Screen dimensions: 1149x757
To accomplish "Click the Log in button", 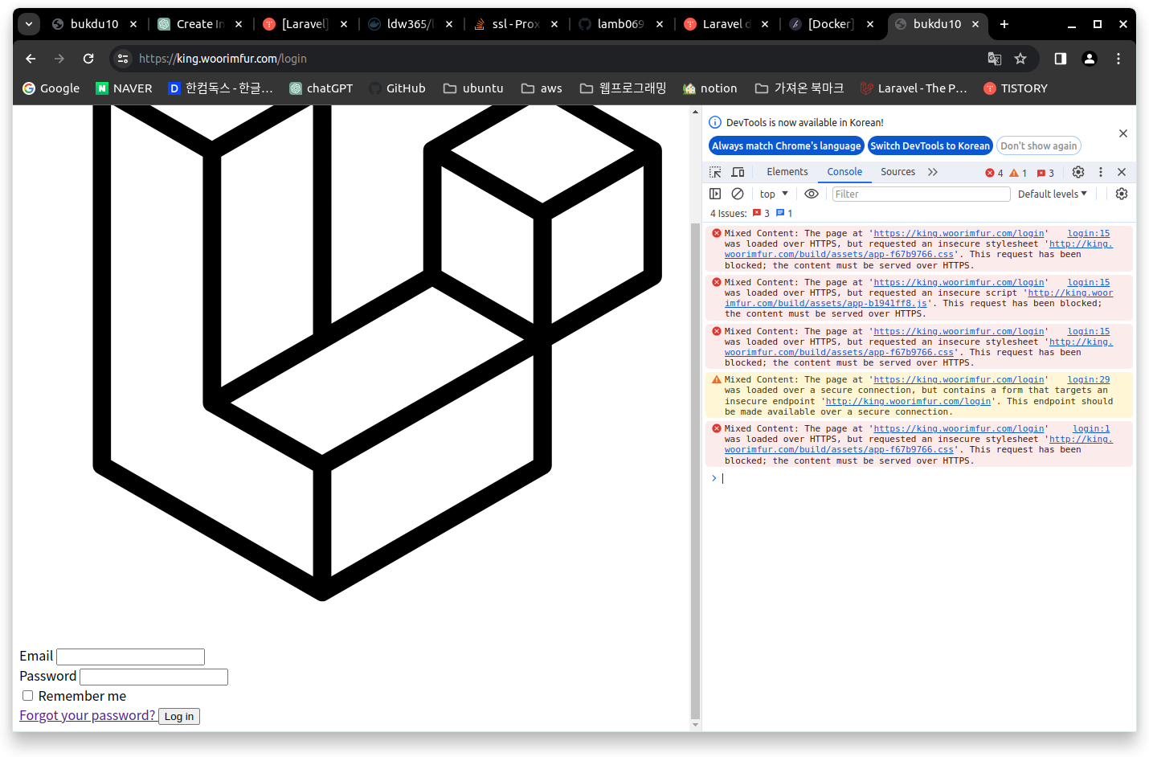I will point(179,716).
